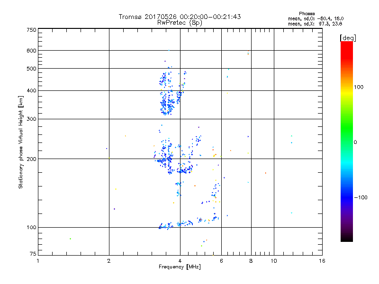Click the x-axis tick label '6'
Image resolution: width=379 pixels, height=284 pixels.
[x=221, y=261]
